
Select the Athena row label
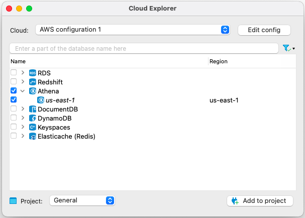(x=48, y=91)
